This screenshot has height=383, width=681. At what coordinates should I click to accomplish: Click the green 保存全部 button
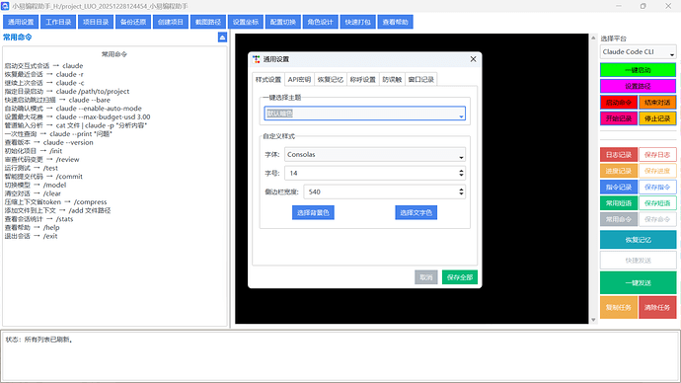point(460,277)
